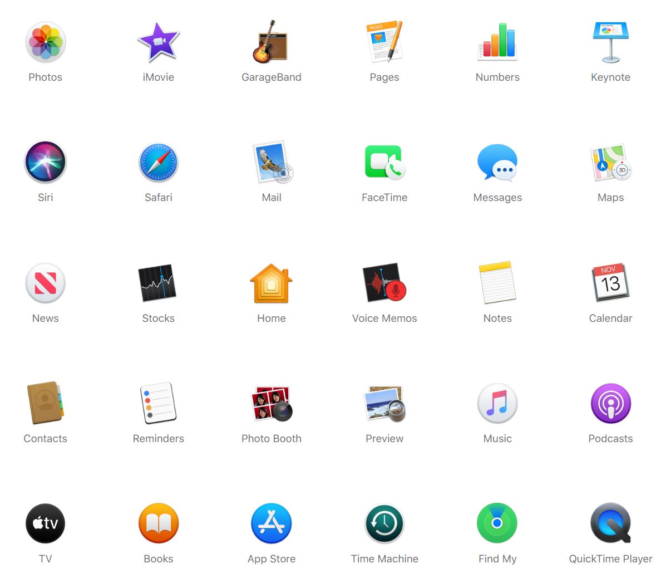Launch Keynote via its podium icon
671x588 pixels.
611,42
